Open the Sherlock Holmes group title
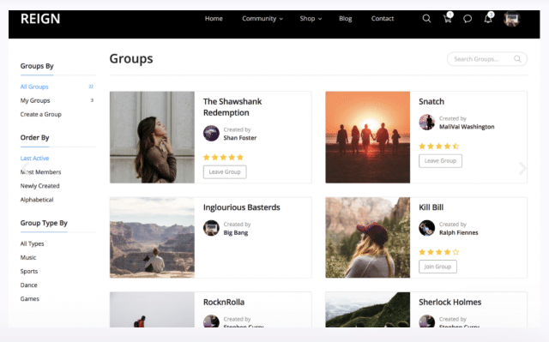The image size is (549, 342). pyautogui.click(x=449, y=302)
